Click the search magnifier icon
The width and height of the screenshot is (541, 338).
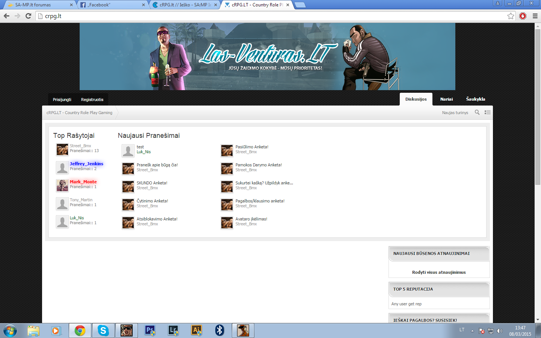point(477,112)
